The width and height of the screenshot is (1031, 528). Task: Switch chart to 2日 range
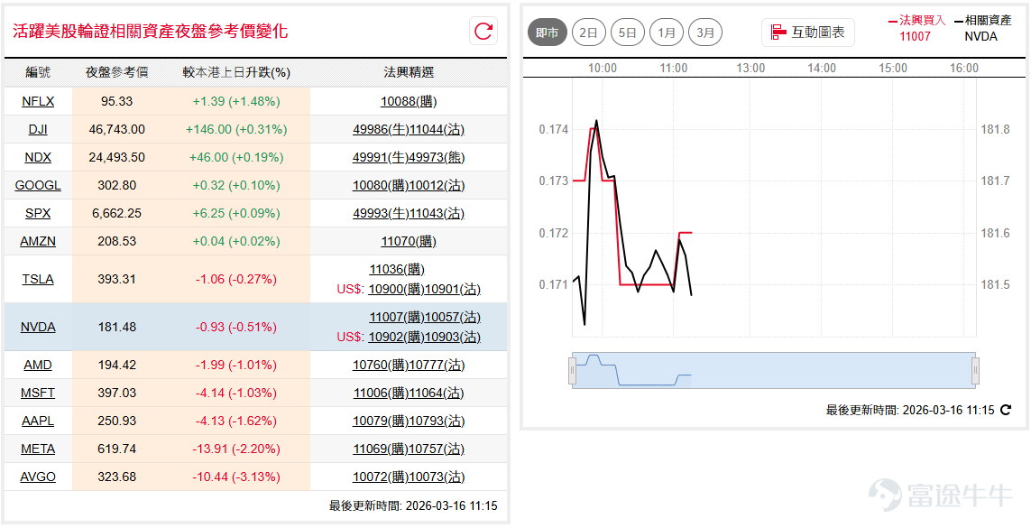(588, 32)
